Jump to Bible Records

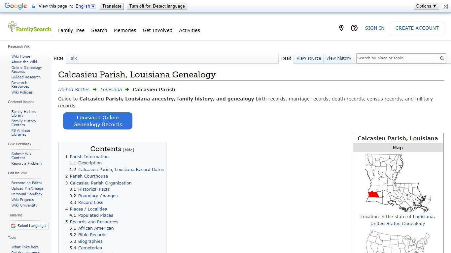click(x=92, y=235)
